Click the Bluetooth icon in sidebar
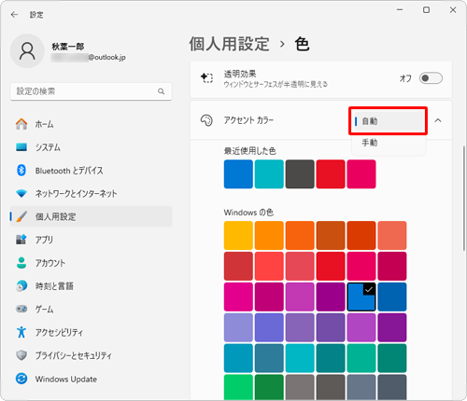This screenshot has height=401, width=467. tap(21, 170)
